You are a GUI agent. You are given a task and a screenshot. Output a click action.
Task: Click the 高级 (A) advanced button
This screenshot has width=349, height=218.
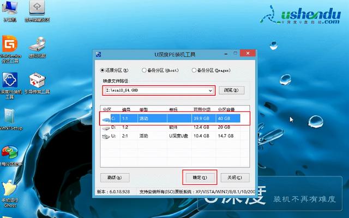click(115, 178)
